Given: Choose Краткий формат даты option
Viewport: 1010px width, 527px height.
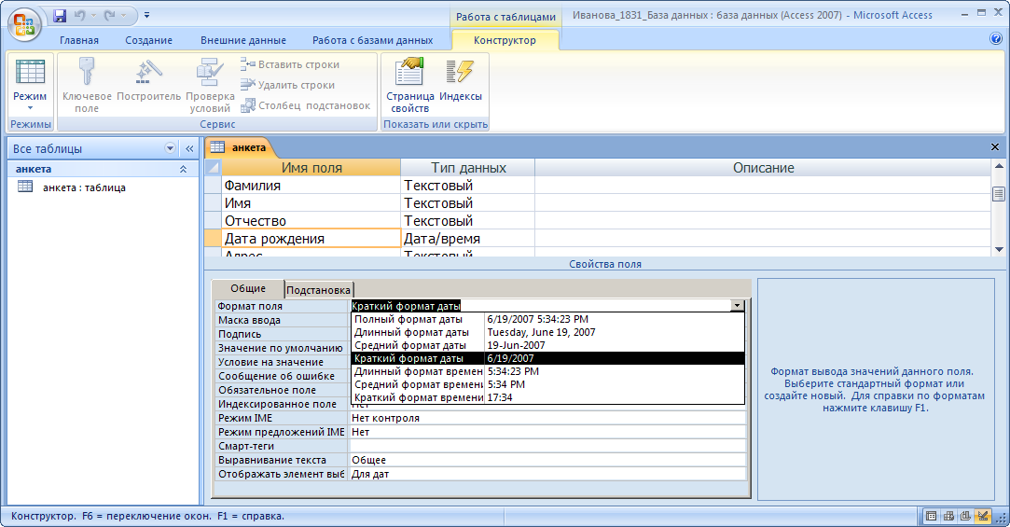Looking at the screenshot, I should tap(547, 358).
